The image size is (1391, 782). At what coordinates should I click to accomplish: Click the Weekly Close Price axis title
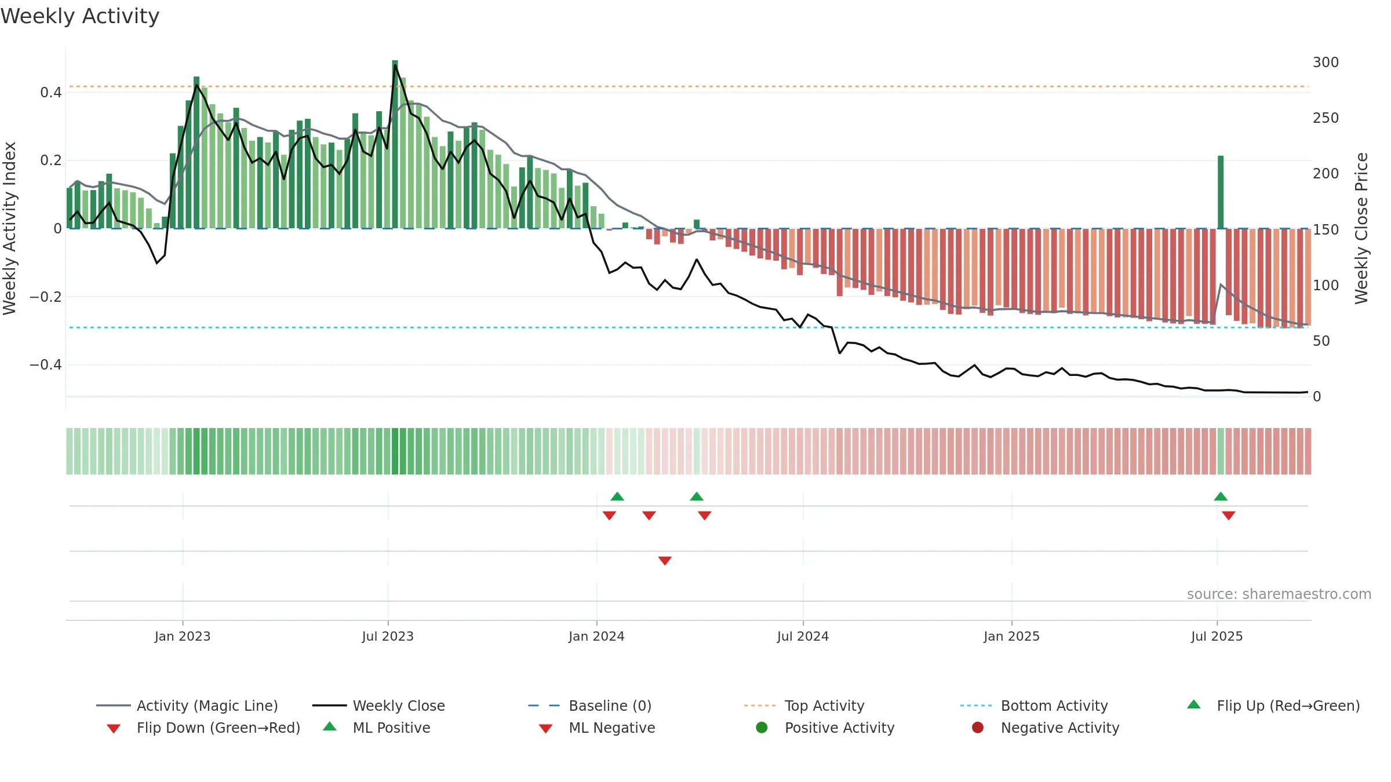[1361, 228]
